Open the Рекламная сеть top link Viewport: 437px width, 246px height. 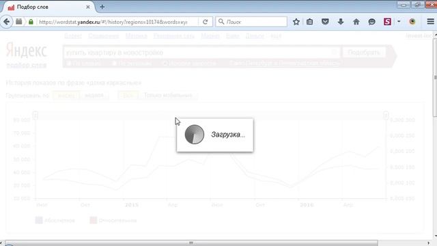click(x=174, y=36)
